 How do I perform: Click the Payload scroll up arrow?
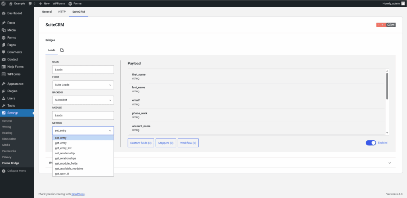(x=387, y=71)
